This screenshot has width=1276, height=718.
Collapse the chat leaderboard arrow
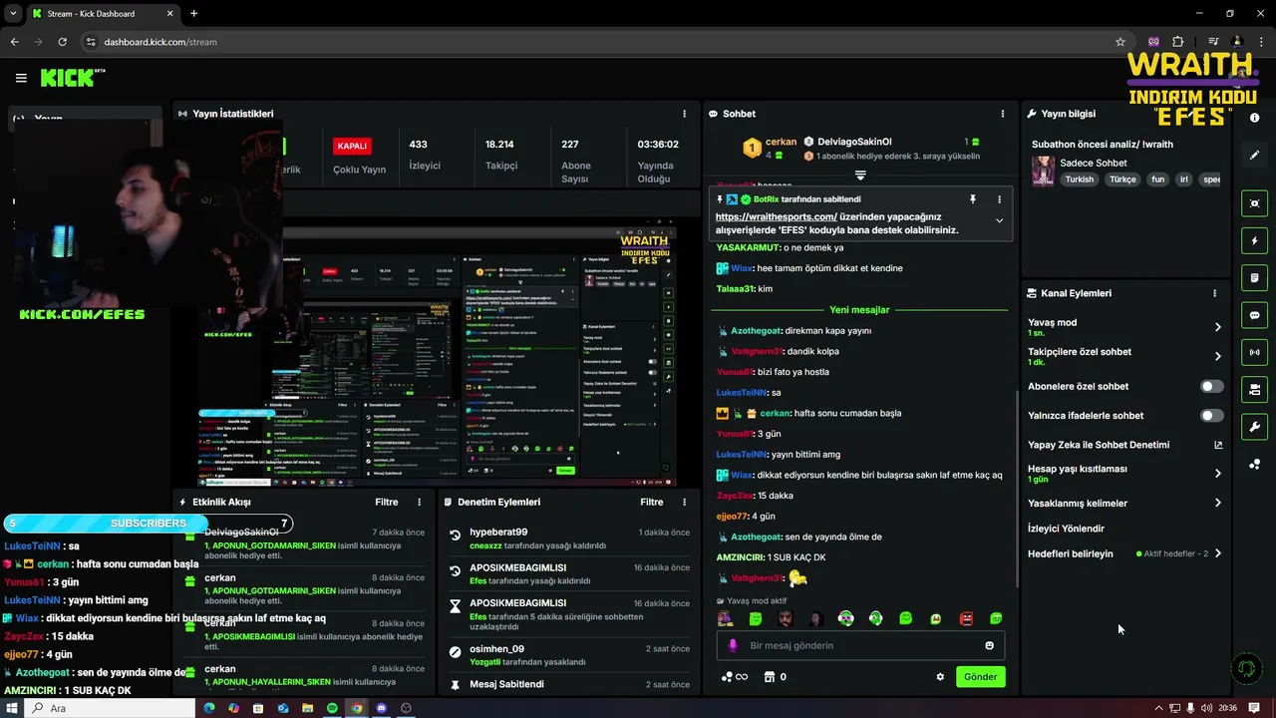tap(860, 175)
